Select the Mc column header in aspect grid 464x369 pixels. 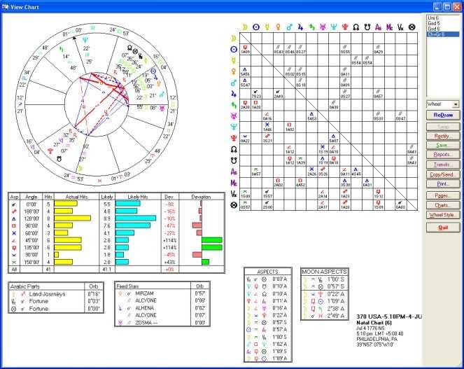389,27
